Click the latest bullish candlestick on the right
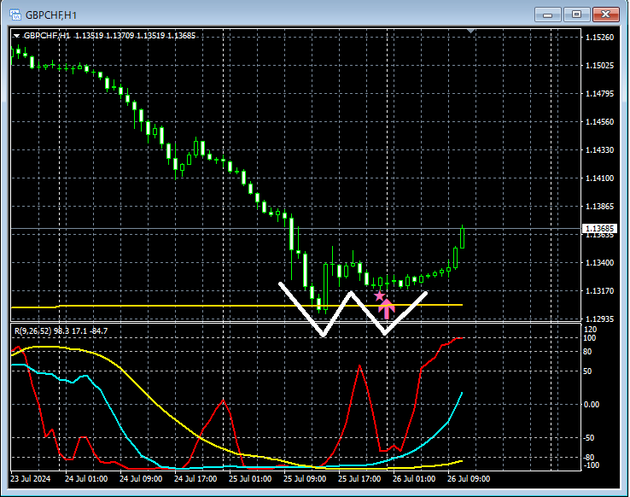The width and height of the screenshot is (630, 497). (x=462, y=237)
